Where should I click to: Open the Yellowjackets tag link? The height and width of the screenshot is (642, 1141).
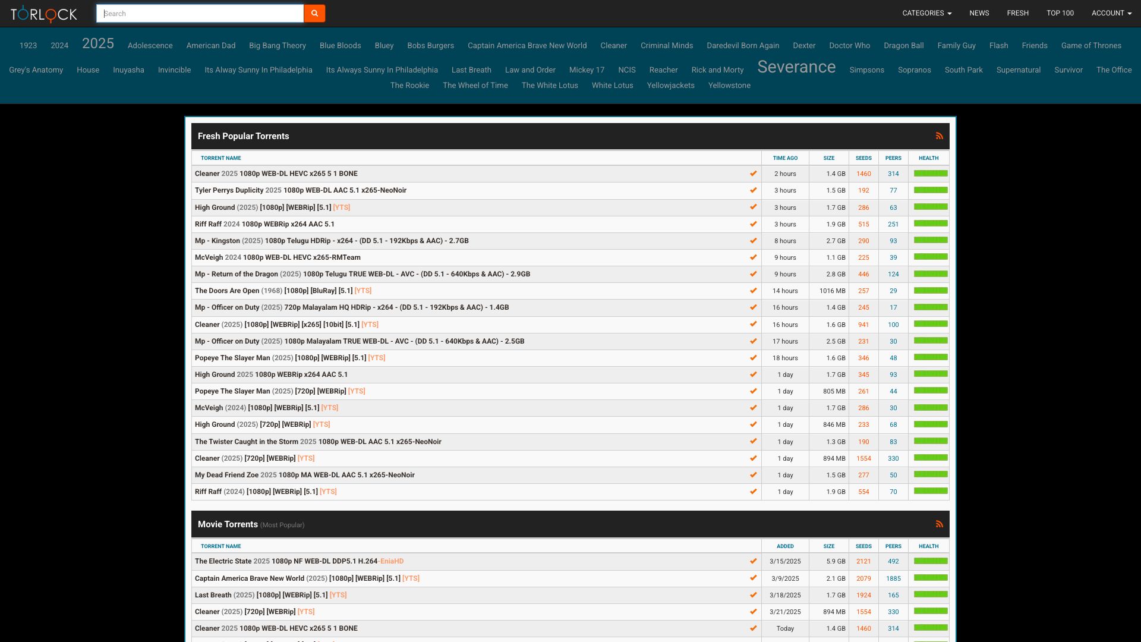coord(670,86)
